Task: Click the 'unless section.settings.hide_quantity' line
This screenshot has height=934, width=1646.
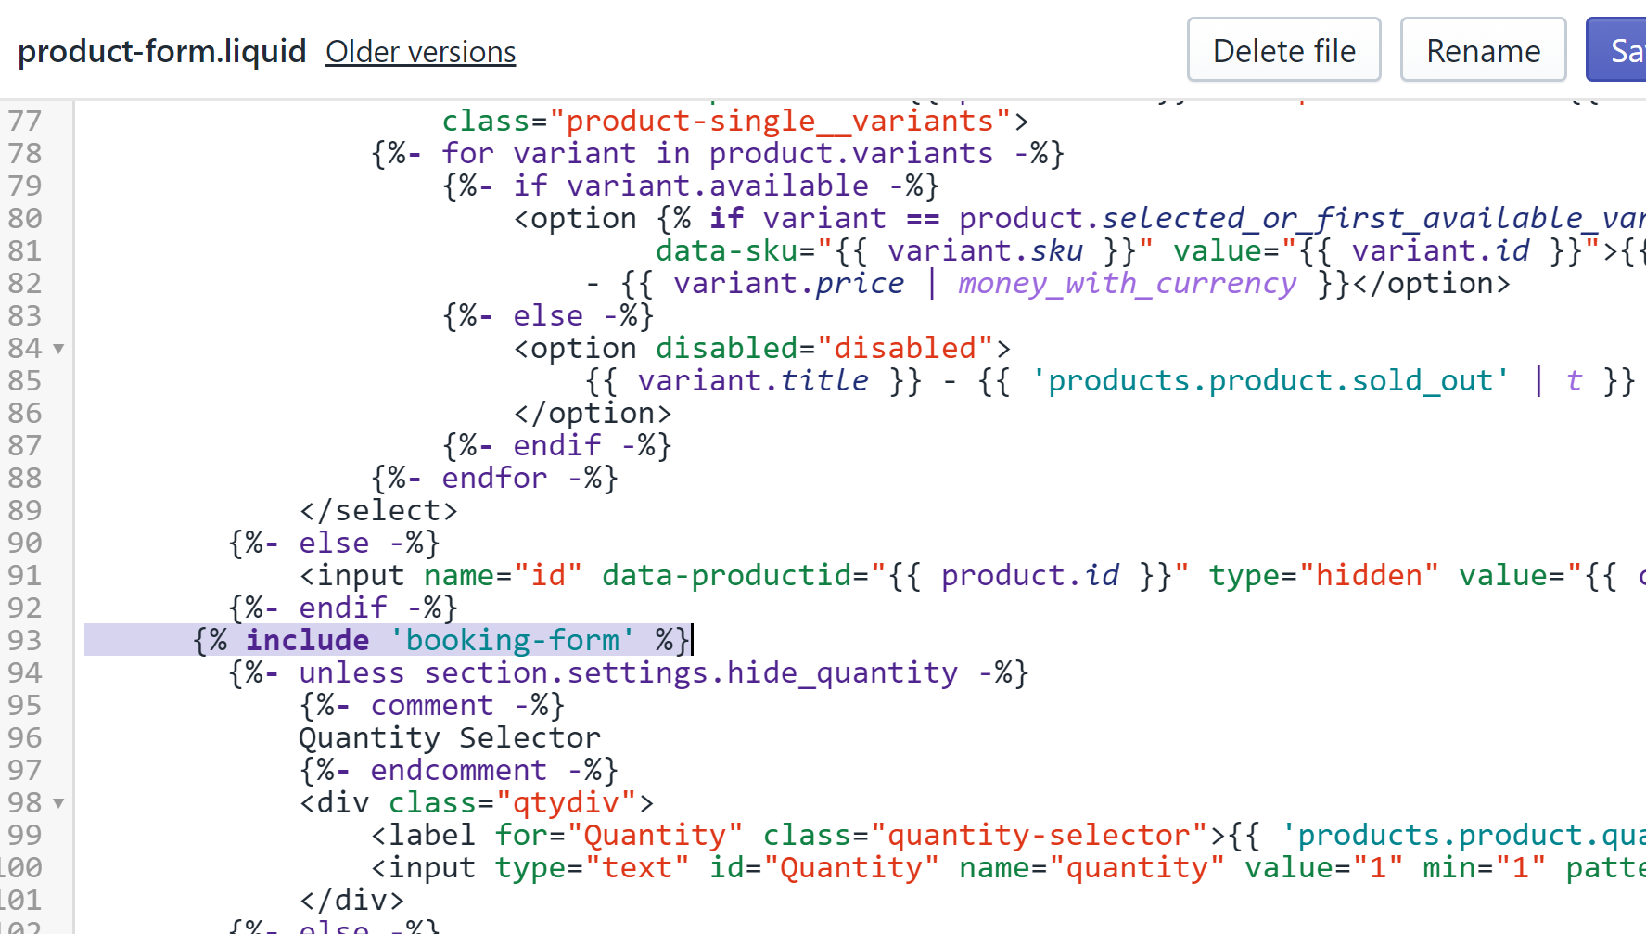Action: 628,672
